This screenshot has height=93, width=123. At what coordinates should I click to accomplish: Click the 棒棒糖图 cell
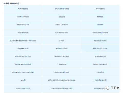click(100, 17)
